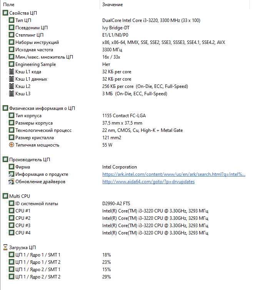Click the icon beside 'CPU #3'
This screenshot has width=260, height=290.
[x=12, y=226]
